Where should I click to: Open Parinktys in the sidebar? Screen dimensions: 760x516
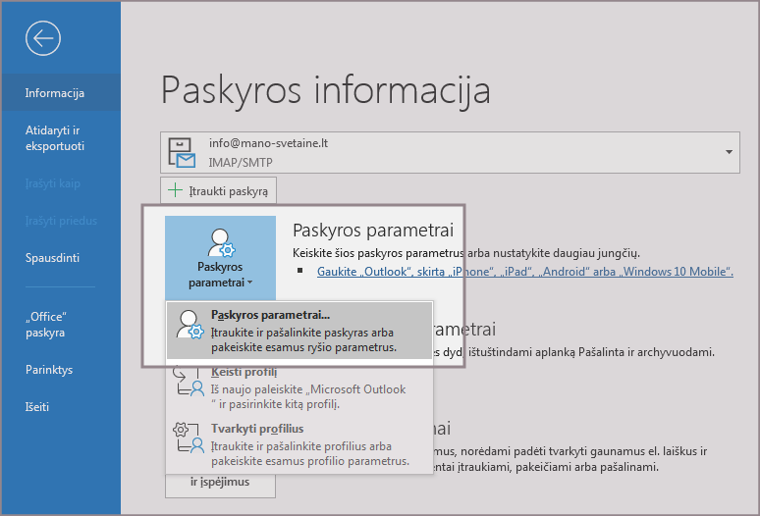[49, 370]
